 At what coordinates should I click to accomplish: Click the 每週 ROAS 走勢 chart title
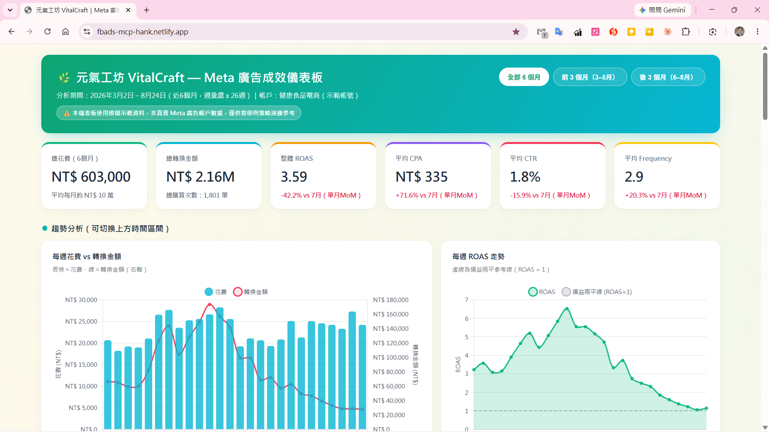point(478,256)
